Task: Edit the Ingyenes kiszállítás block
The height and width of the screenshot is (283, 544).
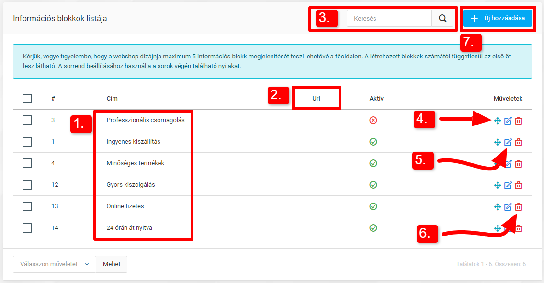Action: tap(508, 142)
